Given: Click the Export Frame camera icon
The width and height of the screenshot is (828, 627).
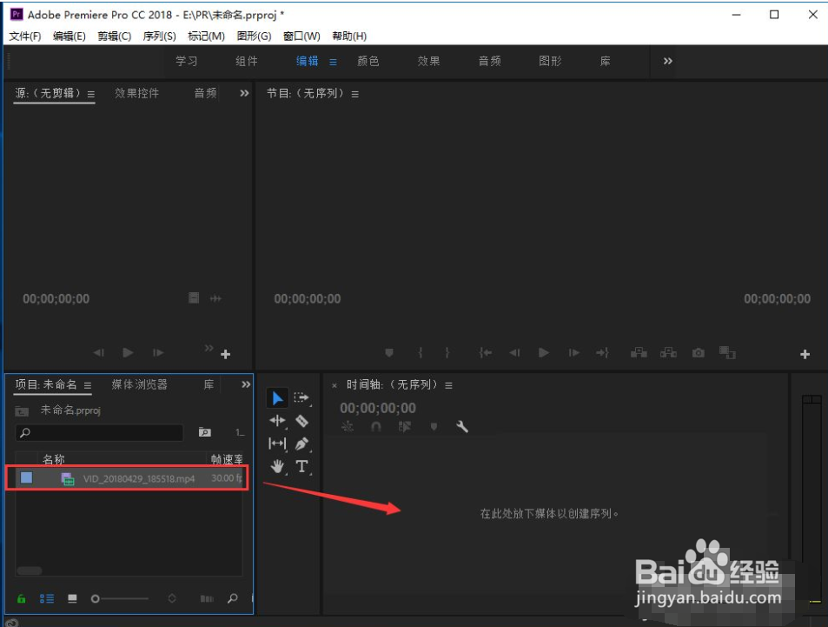Looking at the screenshot, I should click(698, 352).
